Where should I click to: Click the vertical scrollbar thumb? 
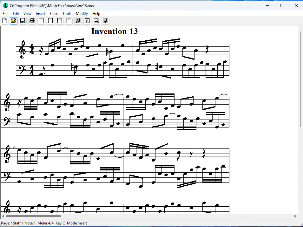click(x=301, y=79)
